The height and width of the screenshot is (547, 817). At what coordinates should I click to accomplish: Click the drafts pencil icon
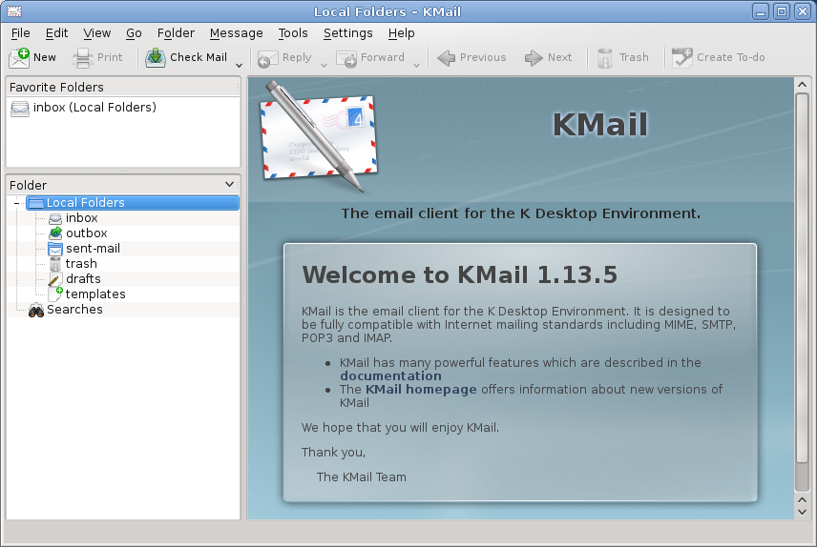click(x=55, y=279)
